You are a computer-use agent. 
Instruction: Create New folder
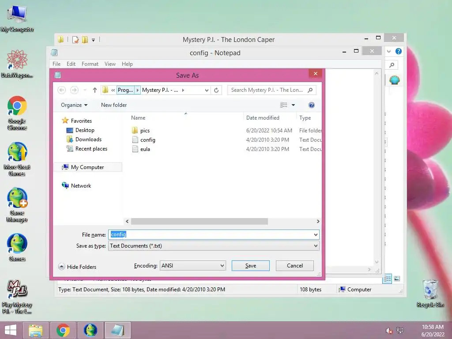pos(114,105)
